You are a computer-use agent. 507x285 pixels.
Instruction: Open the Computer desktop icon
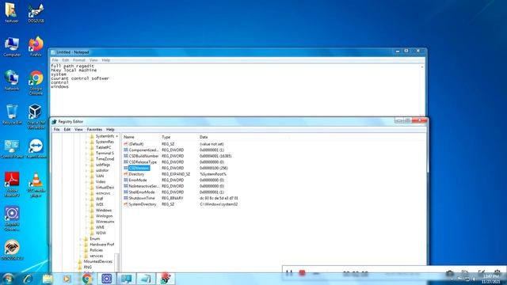[x=12, y=47]
